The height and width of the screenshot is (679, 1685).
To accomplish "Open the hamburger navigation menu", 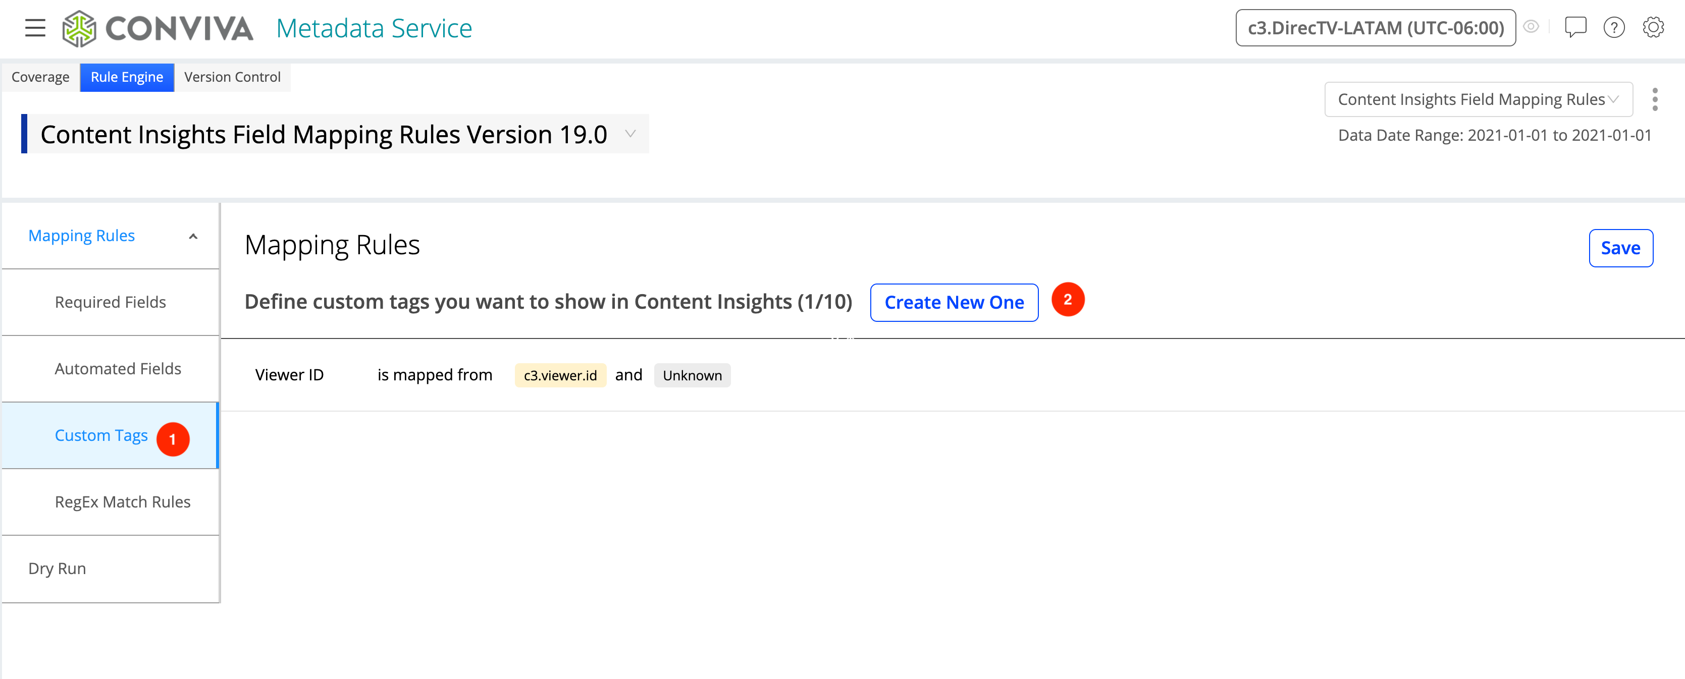I will [x=35, y=28].
